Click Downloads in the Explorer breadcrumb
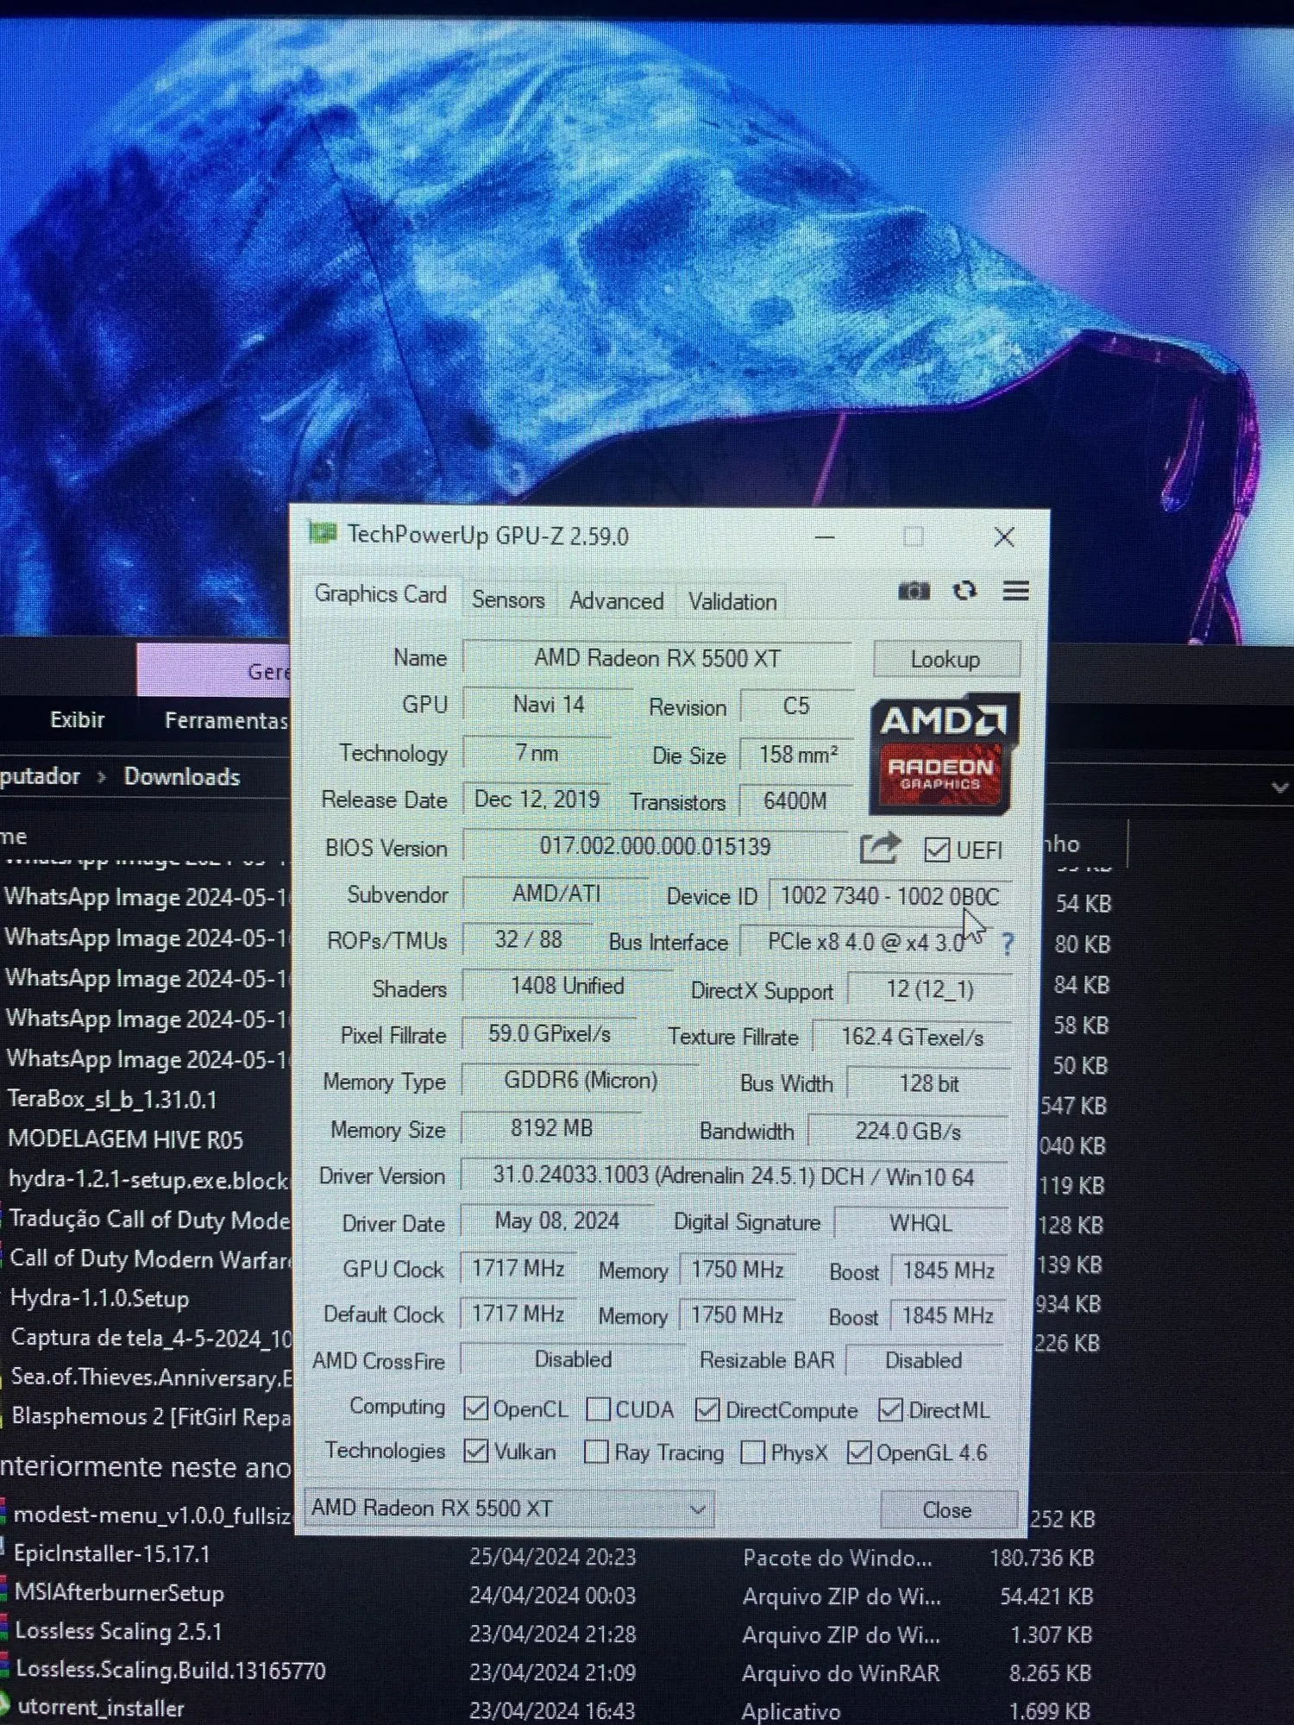This screenshot has height=1725, width=1294. pyautogui.click(x=182, y=777)
